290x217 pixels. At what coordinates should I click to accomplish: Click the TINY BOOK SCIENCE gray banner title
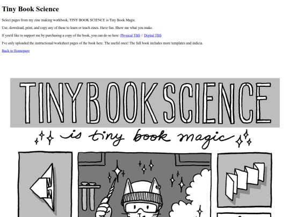[145, 103]
